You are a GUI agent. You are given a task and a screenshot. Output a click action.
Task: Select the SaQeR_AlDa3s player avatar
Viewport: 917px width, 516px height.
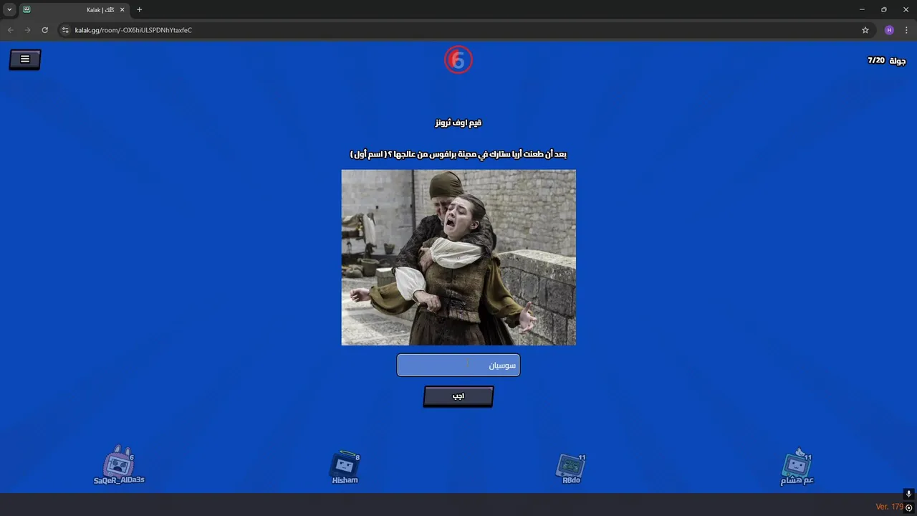coord(118,462)
